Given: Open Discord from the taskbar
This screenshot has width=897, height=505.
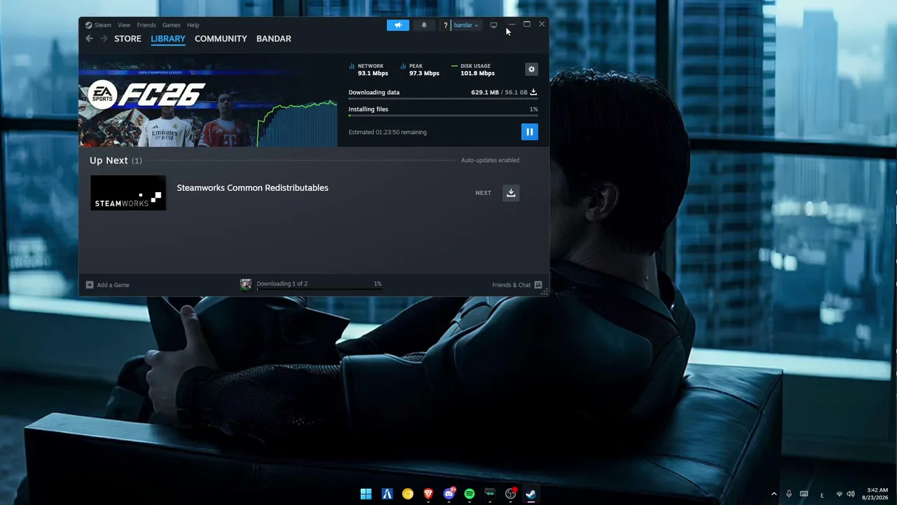Looking at the screenshot, I should [x=449, y=494].
